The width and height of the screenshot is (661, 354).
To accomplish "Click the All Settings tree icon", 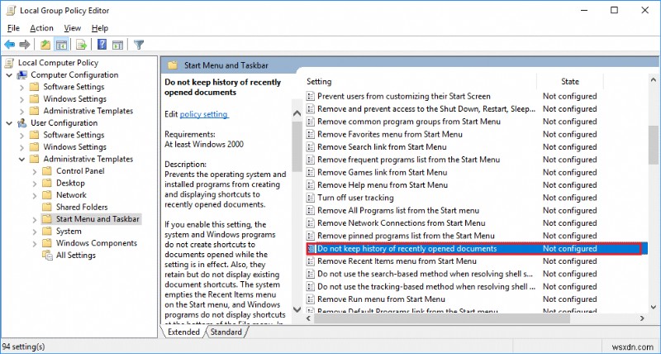I will 47,256.
